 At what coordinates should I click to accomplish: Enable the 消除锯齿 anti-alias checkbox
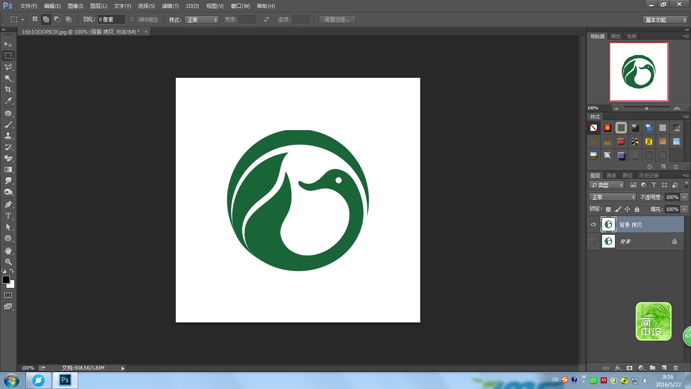[x=132, y=19]
